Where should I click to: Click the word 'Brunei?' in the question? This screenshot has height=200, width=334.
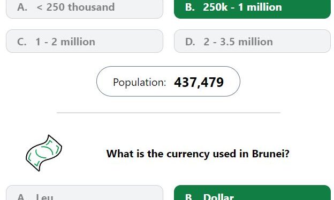click(271, 154)
